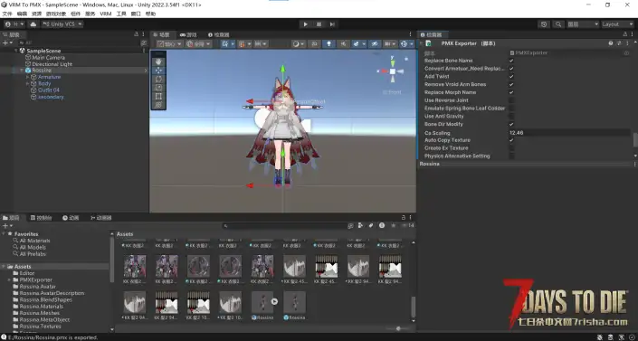Toggle hidden objects visibility icon in Scene toolbar
The image size is (638, 341).
(x=376, y=44)
